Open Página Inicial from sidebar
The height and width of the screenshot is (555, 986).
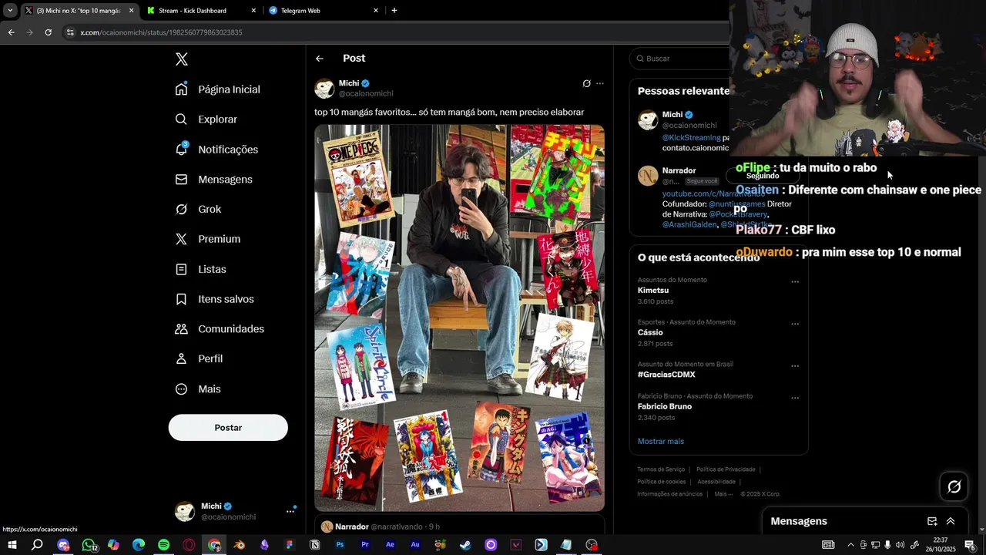tap(218, 89)
